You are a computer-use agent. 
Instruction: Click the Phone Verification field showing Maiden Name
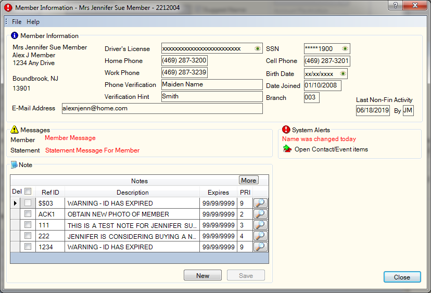coord(212,85)
